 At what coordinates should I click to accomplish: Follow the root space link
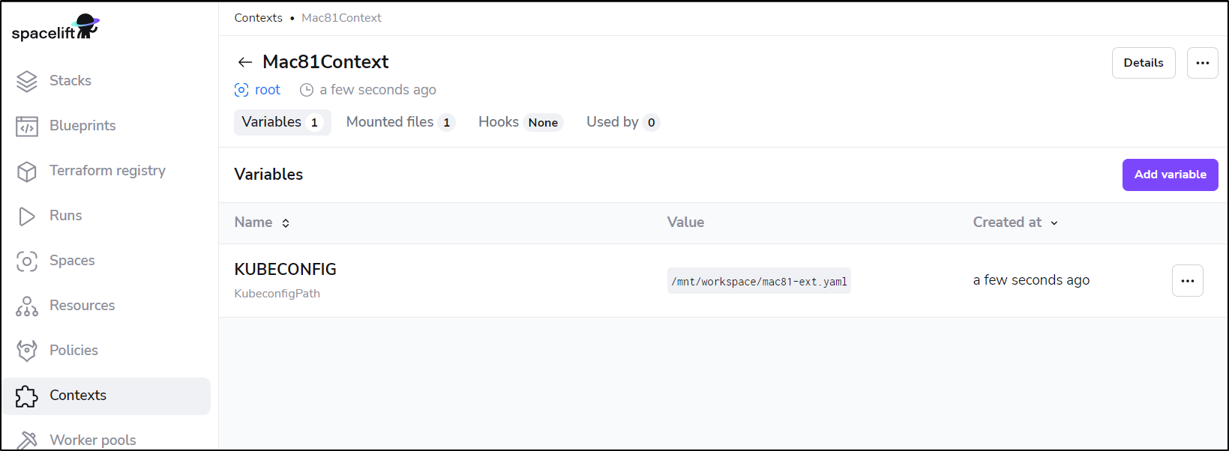[x=268, y=90]
